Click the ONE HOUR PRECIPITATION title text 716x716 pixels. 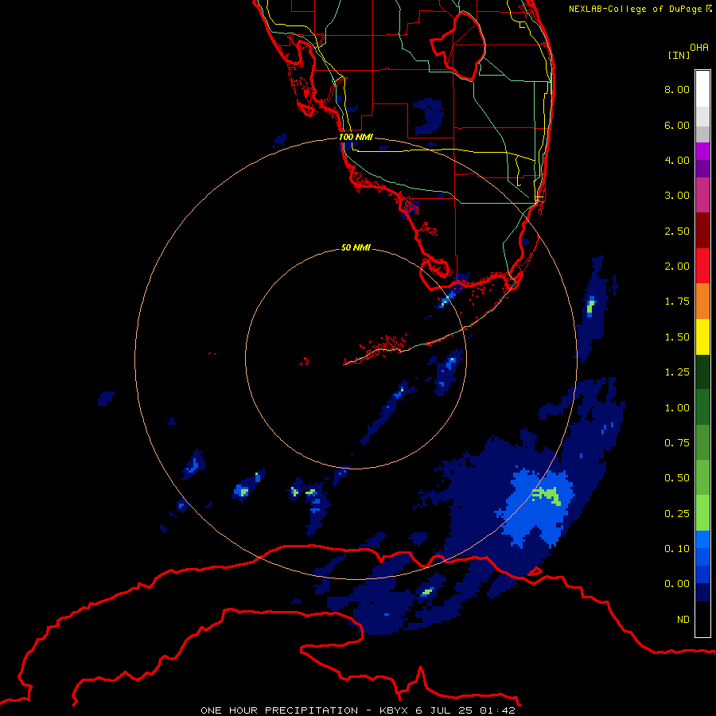click(x=279, y=710)
